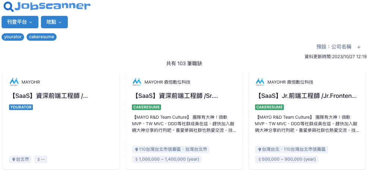Click the chevron on the 地點 button
Viewport: 382px width, 170px height.
60,22
